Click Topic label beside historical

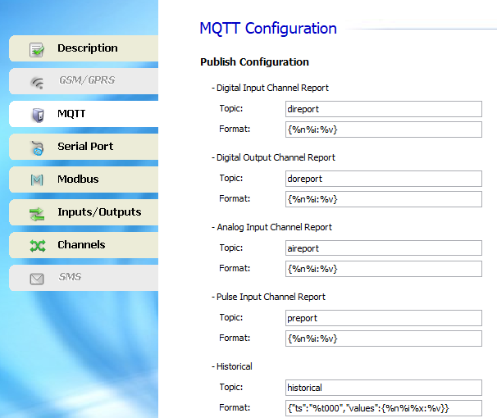pyautogui.click(x=231, y=388)
